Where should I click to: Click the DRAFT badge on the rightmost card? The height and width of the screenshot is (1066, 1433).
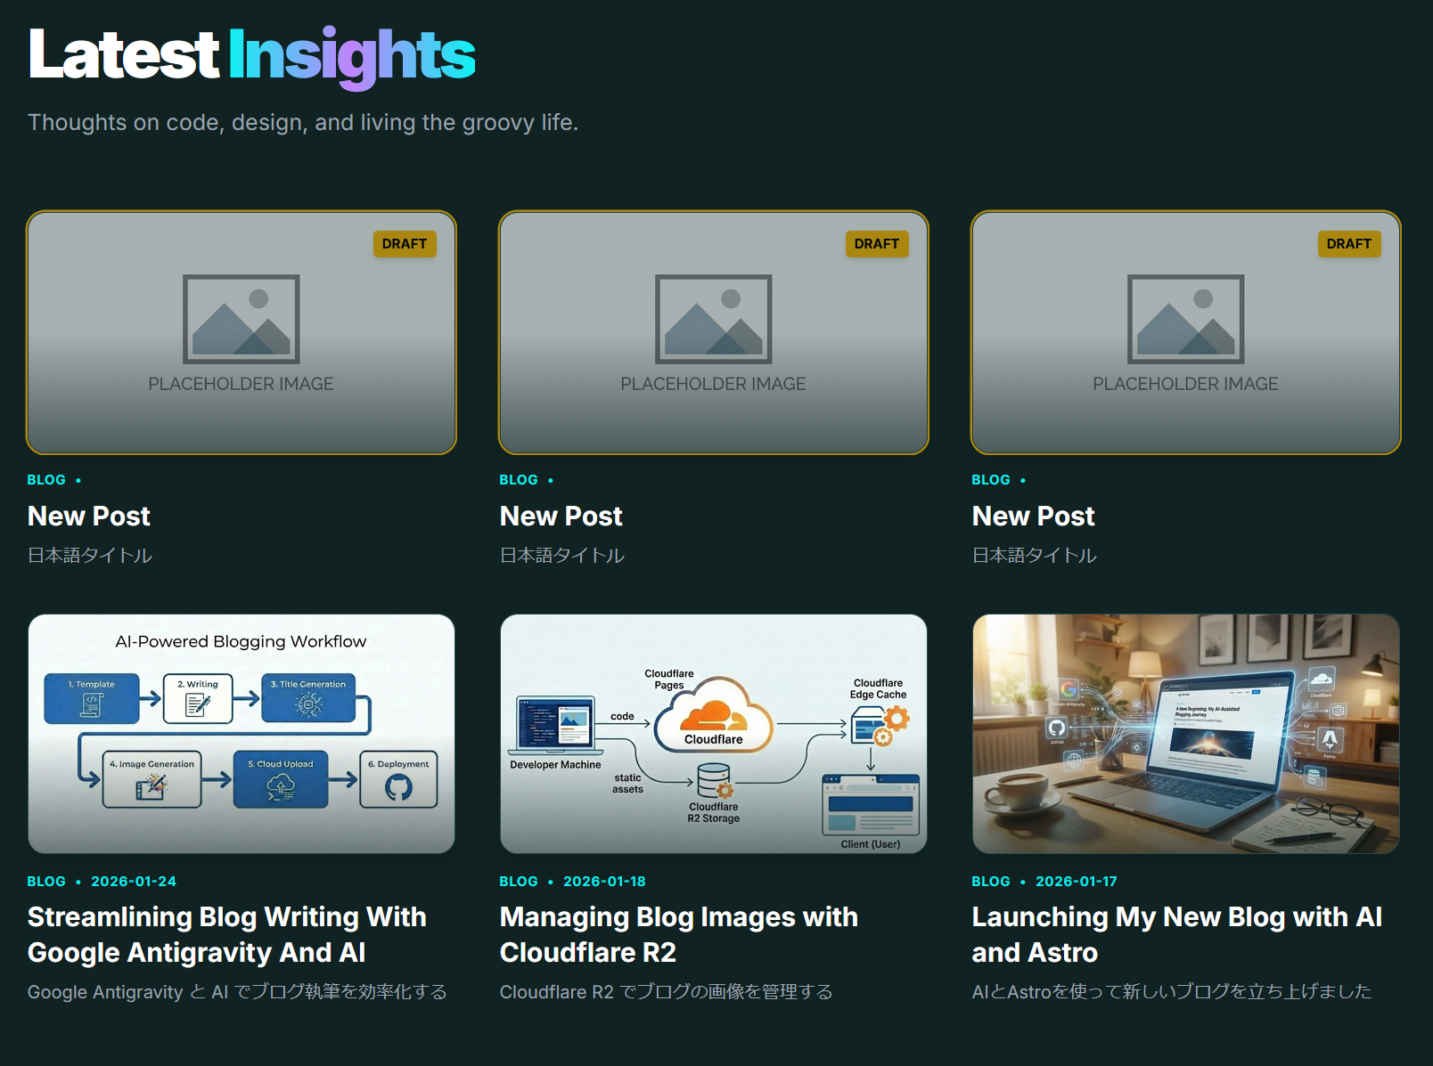coord(1348,244)
